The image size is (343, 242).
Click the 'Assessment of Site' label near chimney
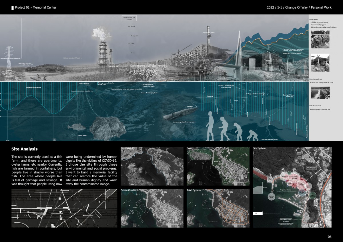(208, 33)
